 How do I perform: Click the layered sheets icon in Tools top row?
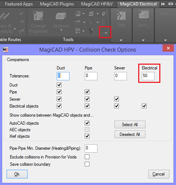pyautogui.click(x=91, y=13)
